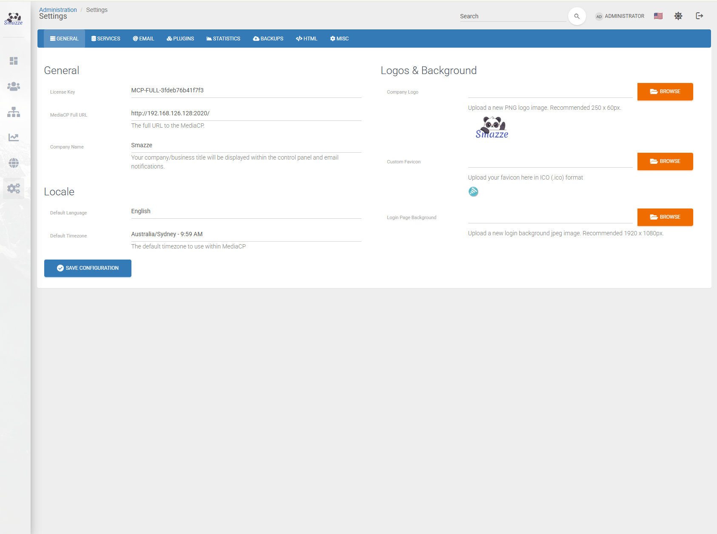Switch to the Backups tab
The width and height of the screenshot is (717, 534).
click(268, 39)
